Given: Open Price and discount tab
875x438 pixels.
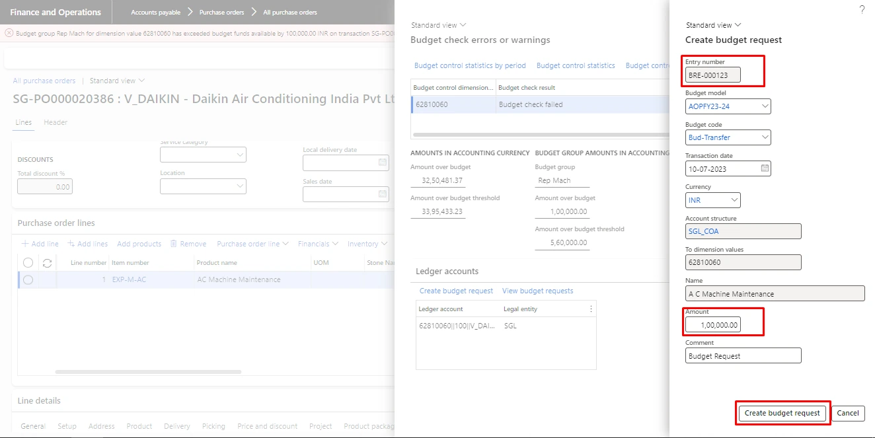Looking at the screenshot, I should (x=268, y=426).
